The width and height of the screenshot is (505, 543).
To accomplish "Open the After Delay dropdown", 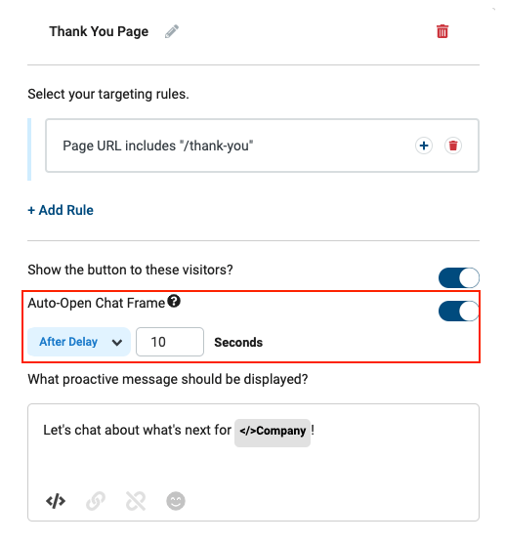I will coord(79,342).
